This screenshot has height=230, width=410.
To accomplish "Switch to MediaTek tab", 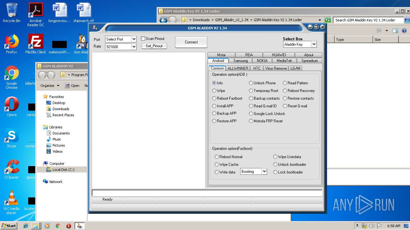I will [x=284, y=61].
